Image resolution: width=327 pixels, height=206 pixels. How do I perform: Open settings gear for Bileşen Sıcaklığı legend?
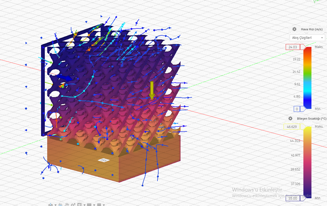click(290, 118)
